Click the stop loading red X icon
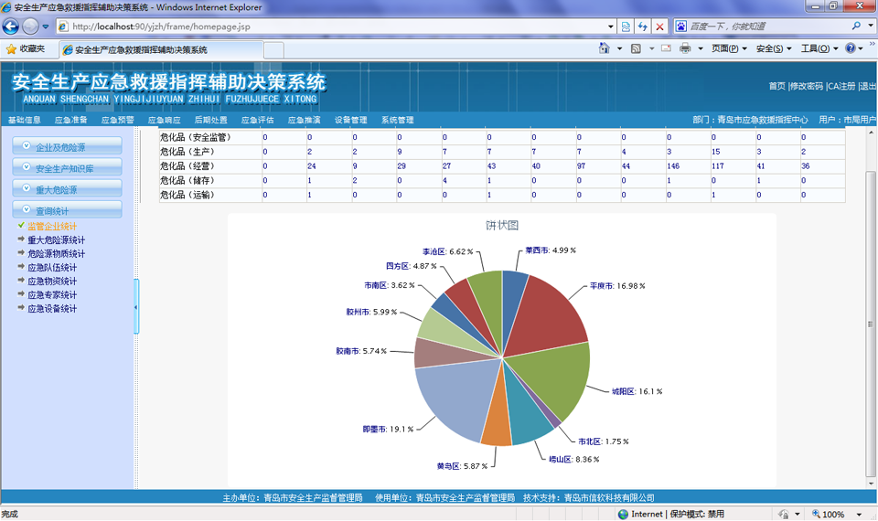Viewport: 878px width, 521px height. click(x=659, y=27)
